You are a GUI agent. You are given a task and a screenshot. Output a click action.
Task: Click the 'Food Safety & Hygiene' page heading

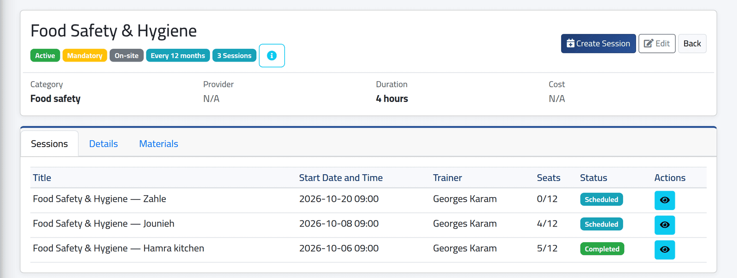point(114,31)
